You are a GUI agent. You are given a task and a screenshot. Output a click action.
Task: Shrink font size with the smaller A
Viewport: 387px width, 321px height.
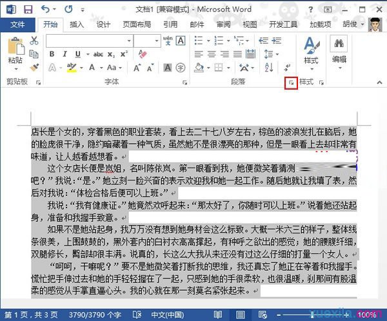[x=150, y=68]
